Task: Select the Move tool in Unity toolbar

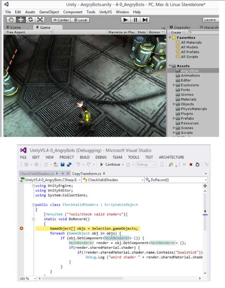Action: [21, 20]
